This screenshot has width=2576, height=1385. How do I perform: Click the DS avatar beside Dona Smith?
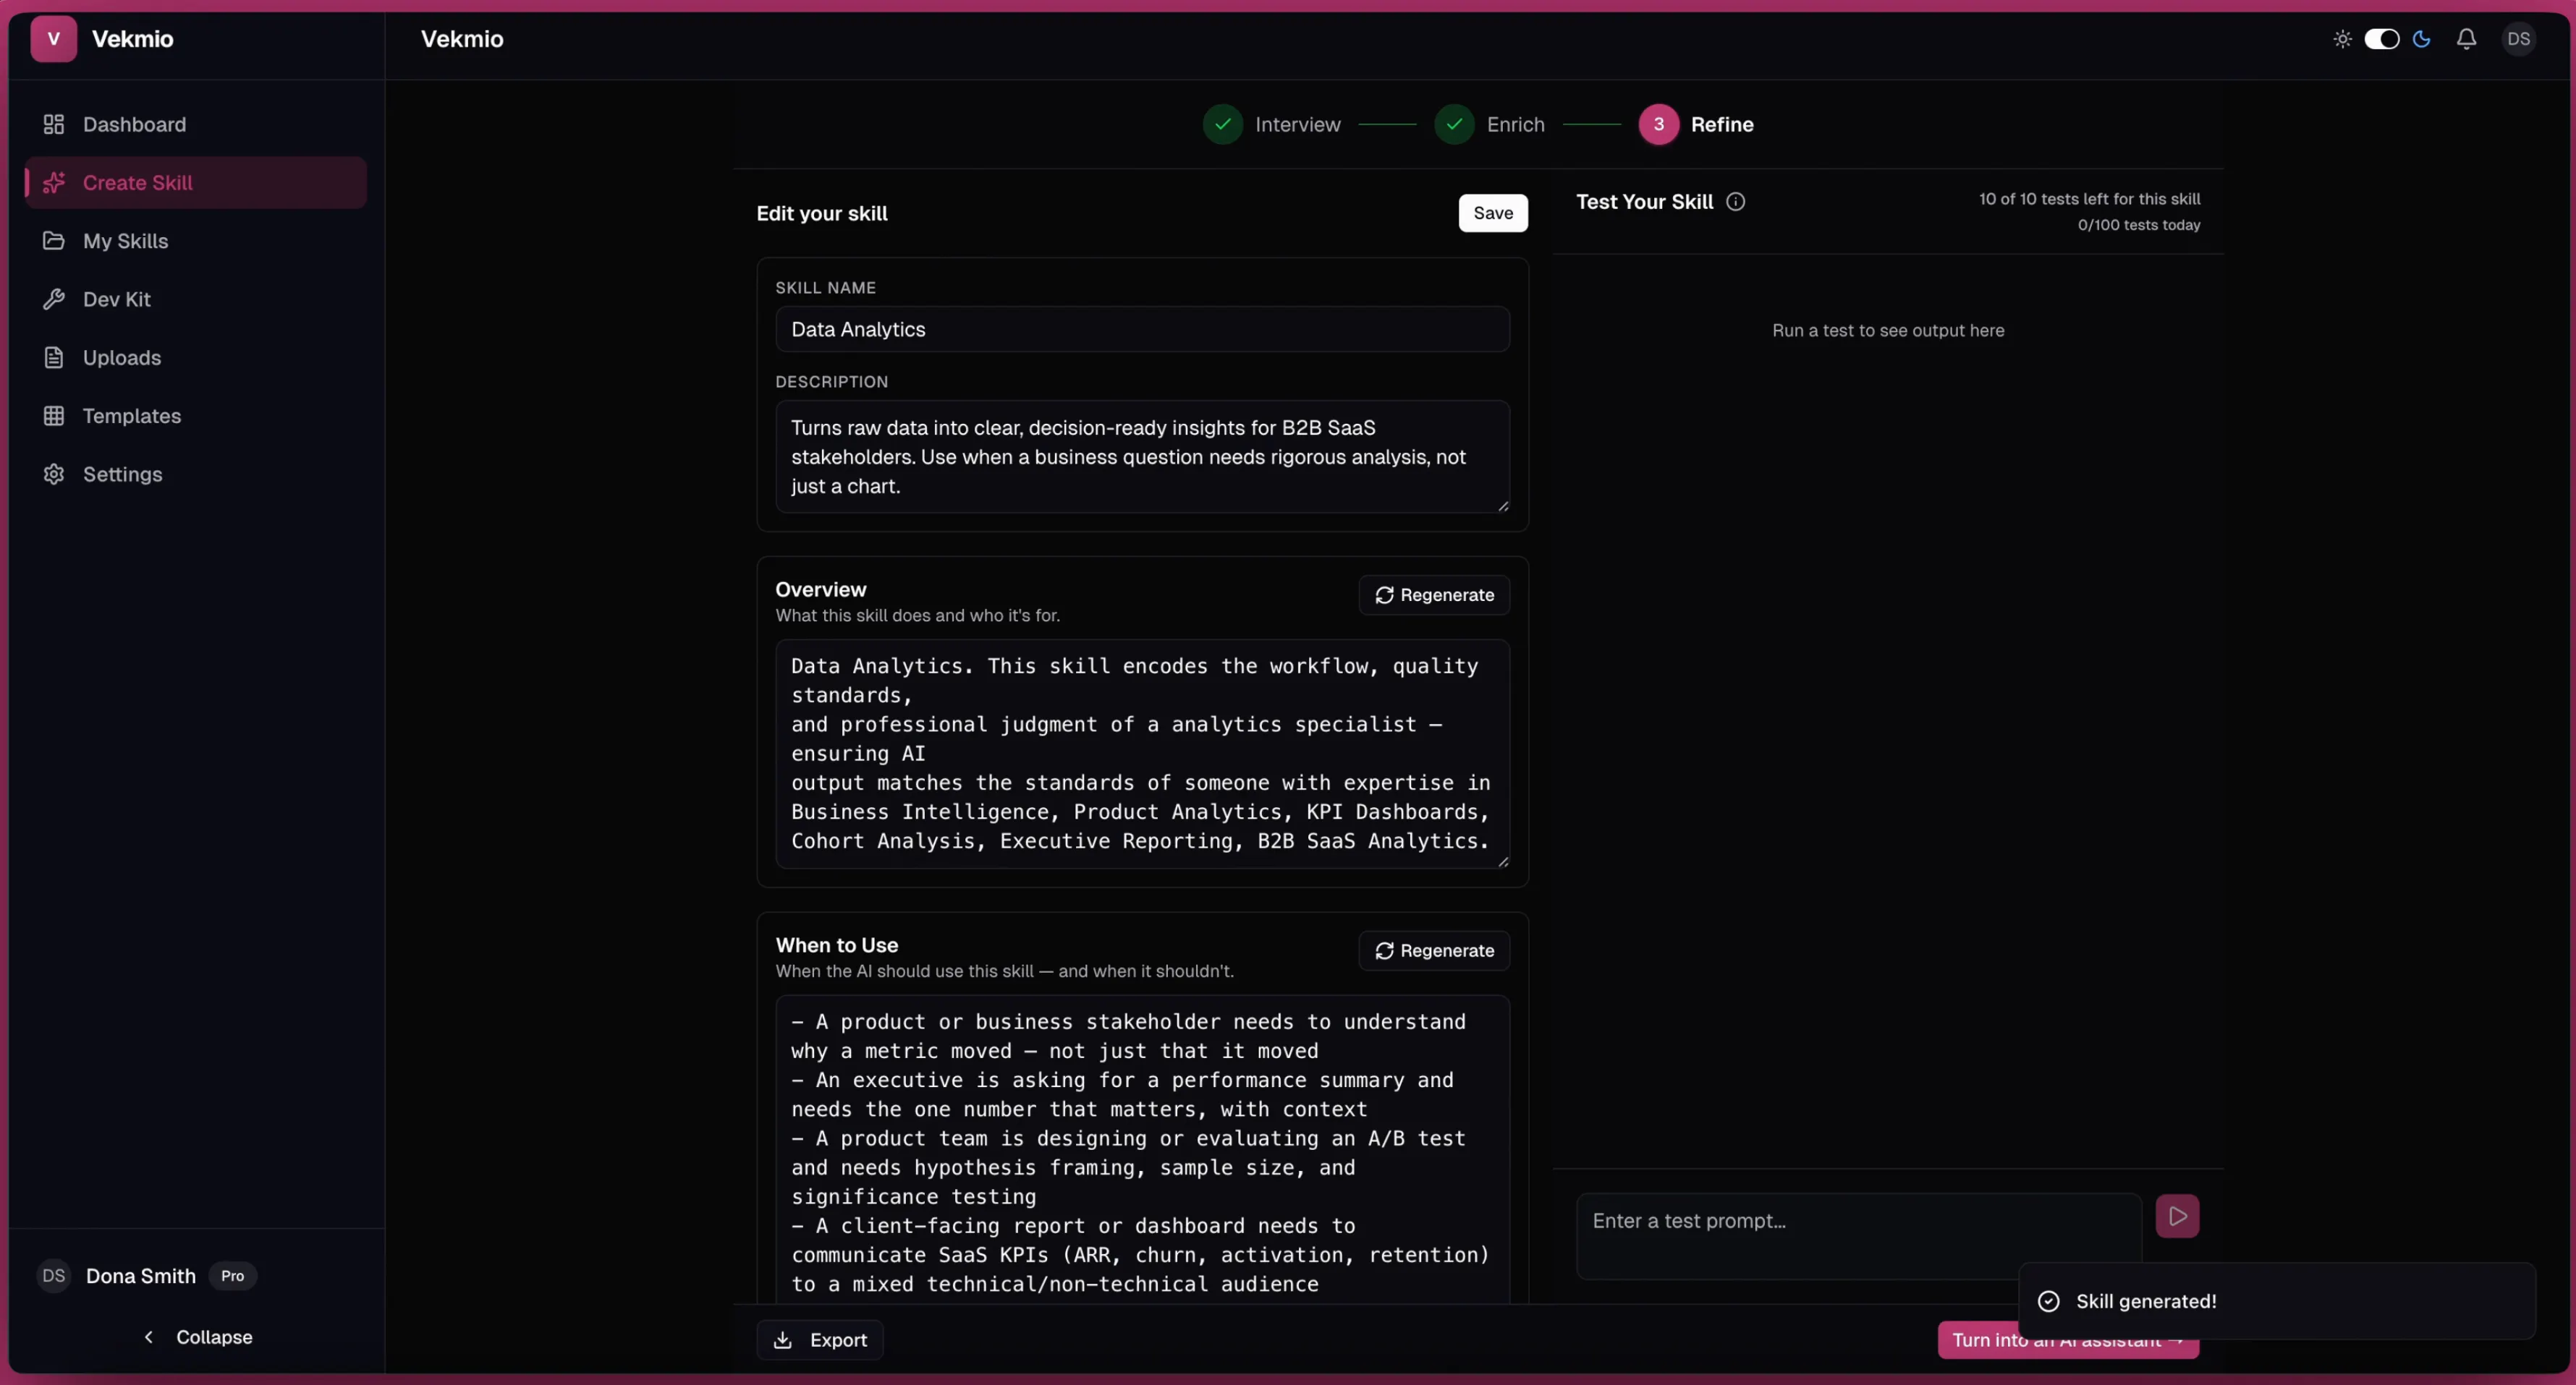click(x=54, y=1276)
